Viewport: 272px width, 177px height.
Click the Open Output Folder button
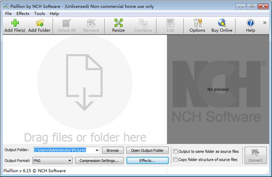[147, 150]
